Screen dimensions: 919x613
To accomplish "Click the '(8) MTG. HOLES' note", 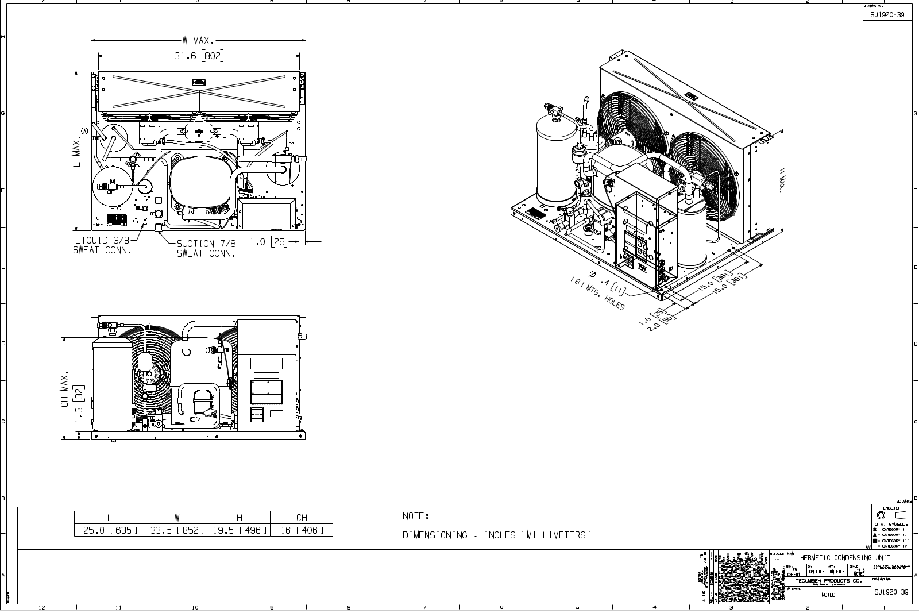I will 597,294.
